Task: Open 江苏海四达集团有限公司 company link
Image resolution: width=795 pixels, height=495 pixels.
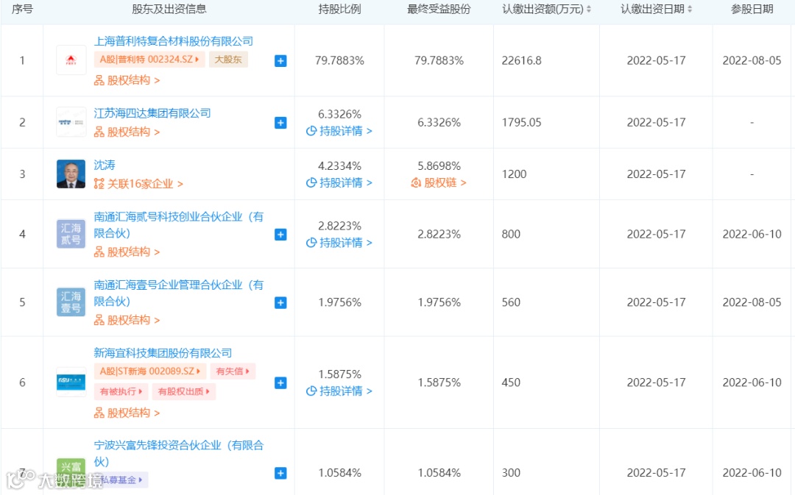Action: click(x=152, y=113)
